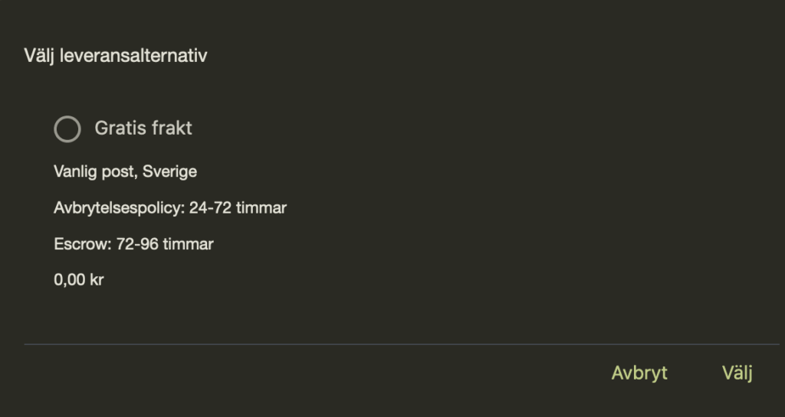Screen dimensions: 785x417
Task: Click the word frakt in option title
Action: [x=172, y=129]
